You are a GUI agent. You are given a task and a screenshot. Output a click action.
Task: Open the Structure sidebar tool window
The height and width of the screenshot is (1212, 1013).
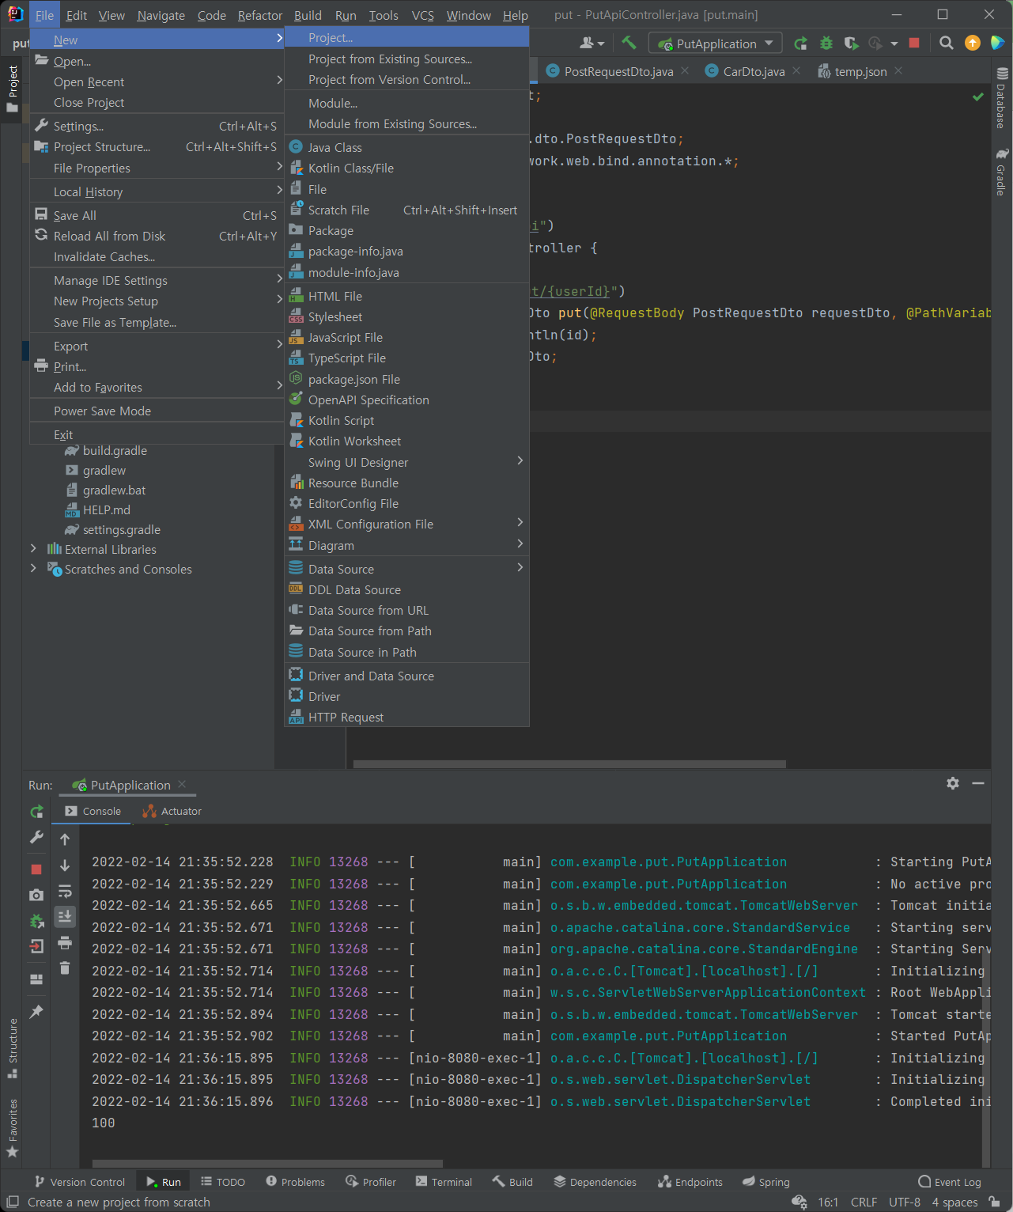click(12, 1048)
